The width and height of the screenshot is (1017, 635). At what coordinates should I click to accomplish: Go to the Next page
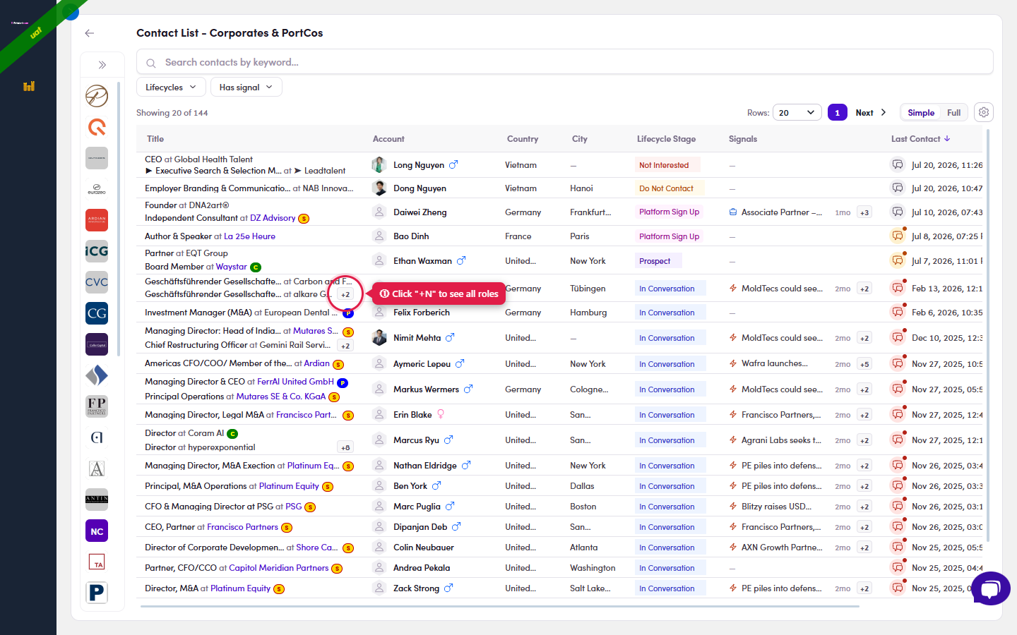(871, 113)
